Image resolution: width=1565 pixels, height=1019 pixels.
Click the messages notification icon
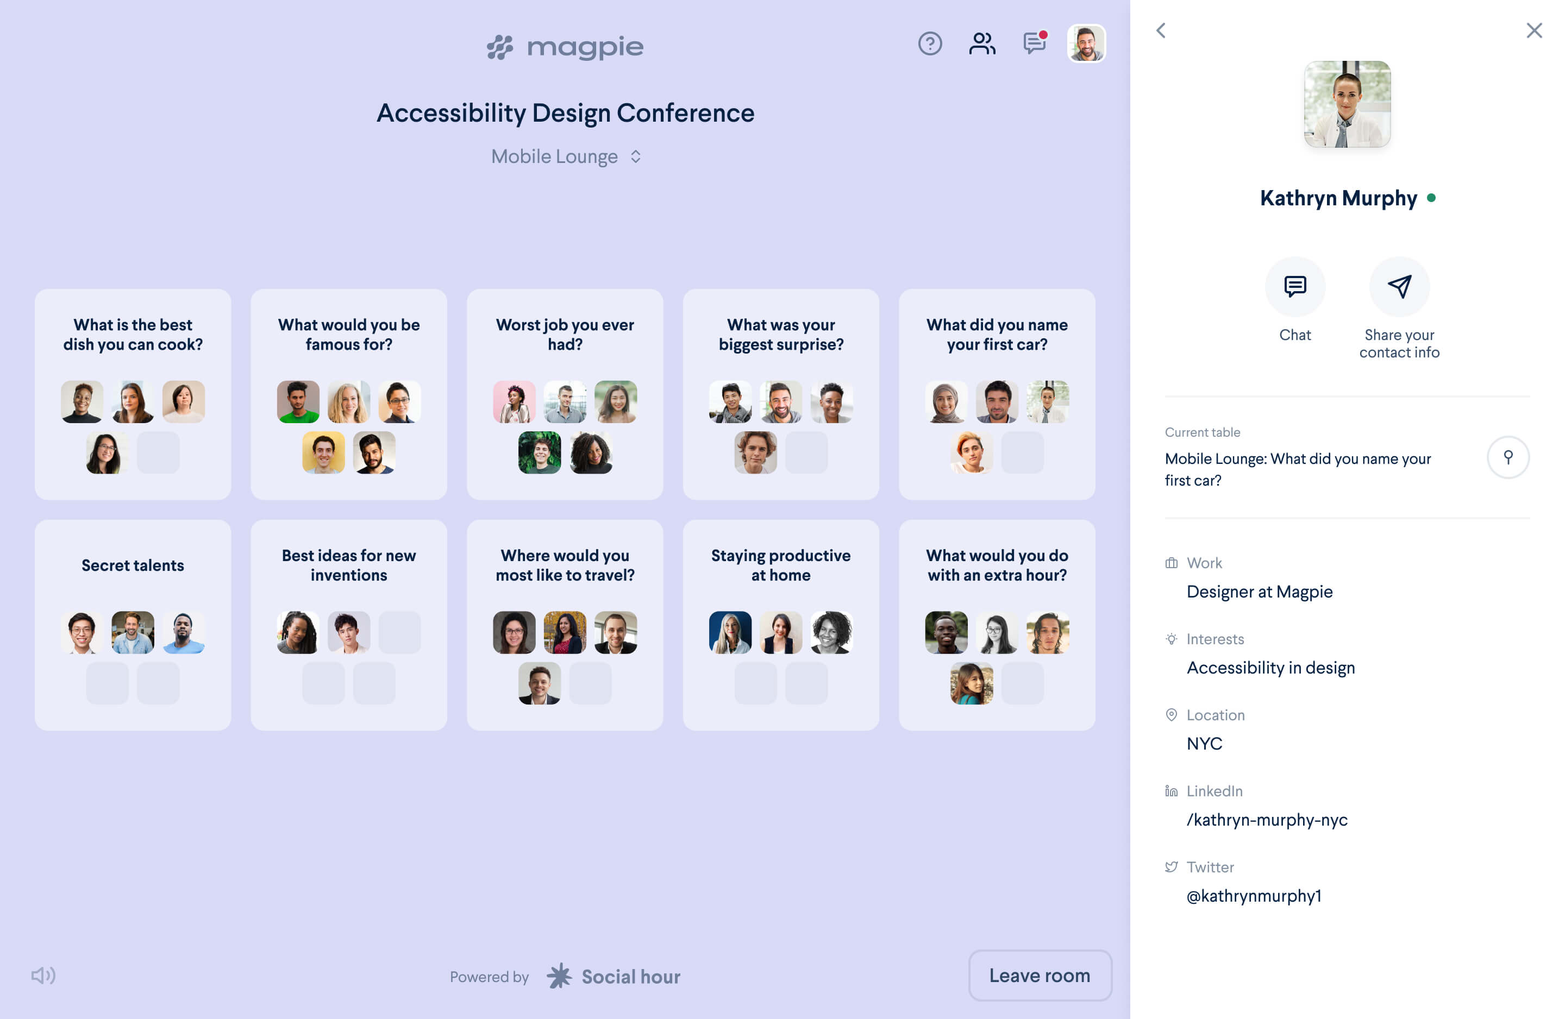1032,43
